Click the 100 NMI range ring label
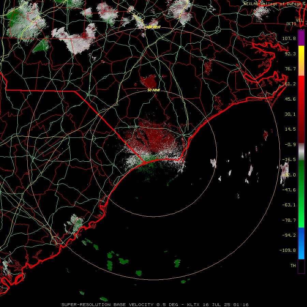The width and height of the screenshot is (307, 307). (153, 27)
